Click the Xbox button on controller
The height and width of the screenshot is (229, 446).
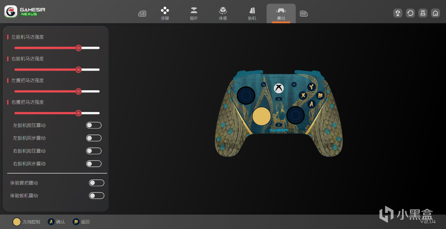coord(279,88)
